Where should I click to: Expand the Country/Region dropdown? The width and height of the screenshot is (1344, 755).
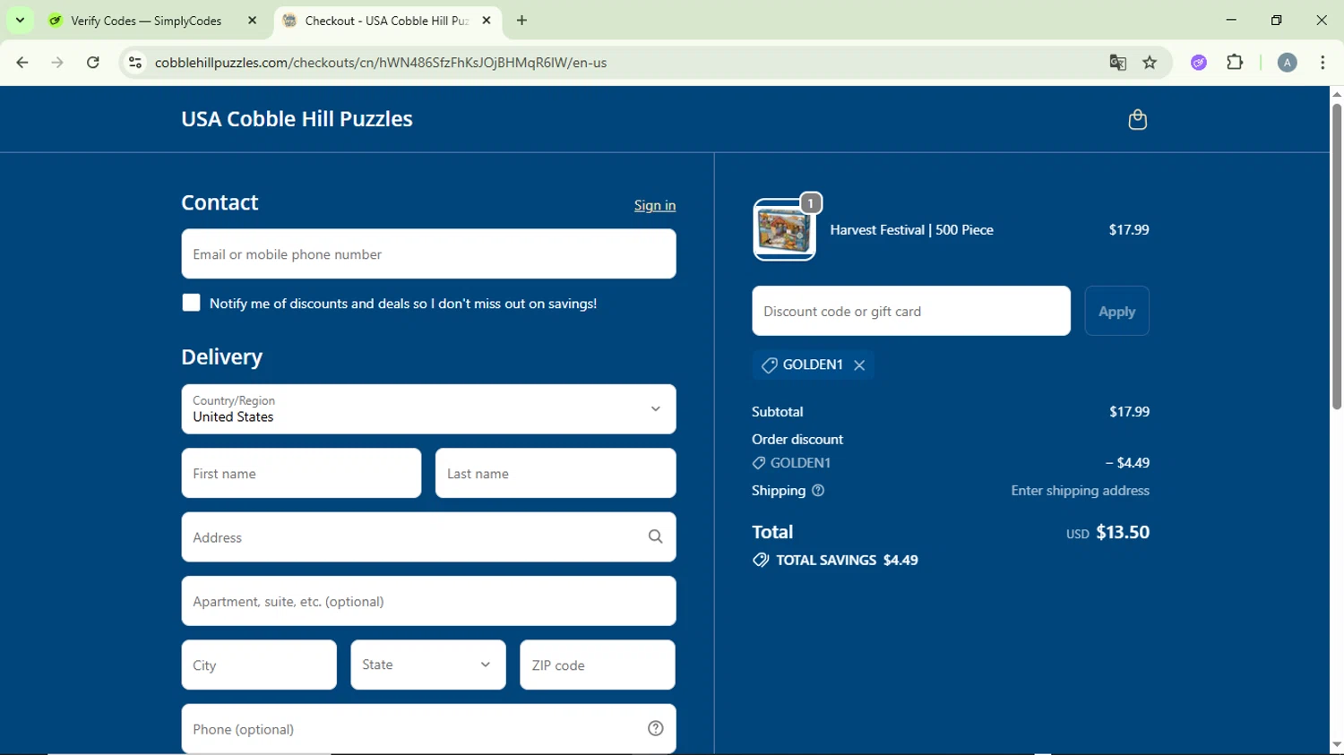(x=428, y=409)
